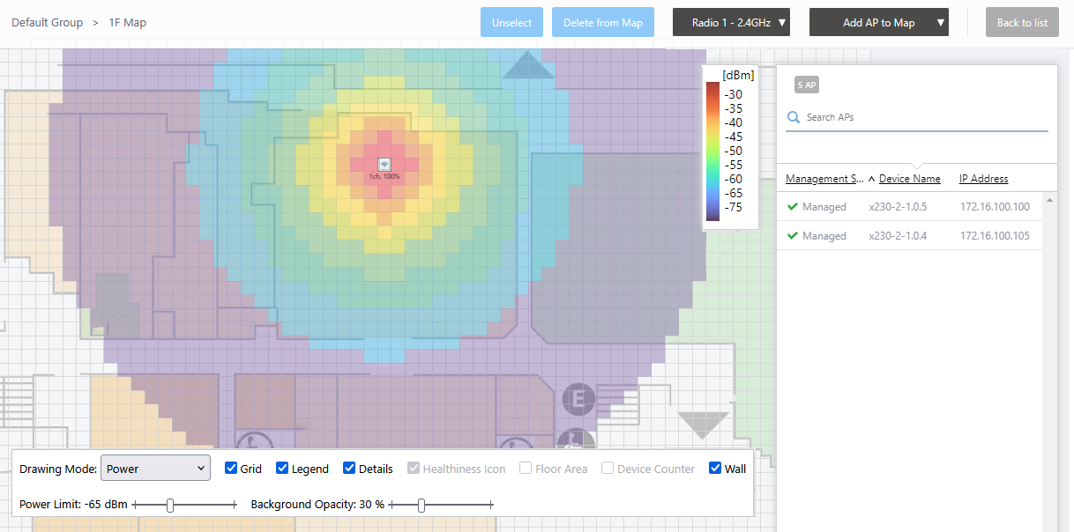Screen dimensions: 1074x532
Task: Click the magnifier icon beside Search APs
Action: (x=794, y=117)
